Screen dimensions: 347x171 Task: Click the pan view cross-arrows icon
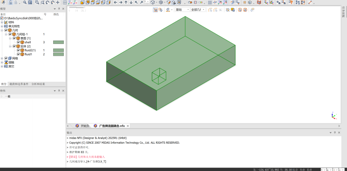[58, 2]
